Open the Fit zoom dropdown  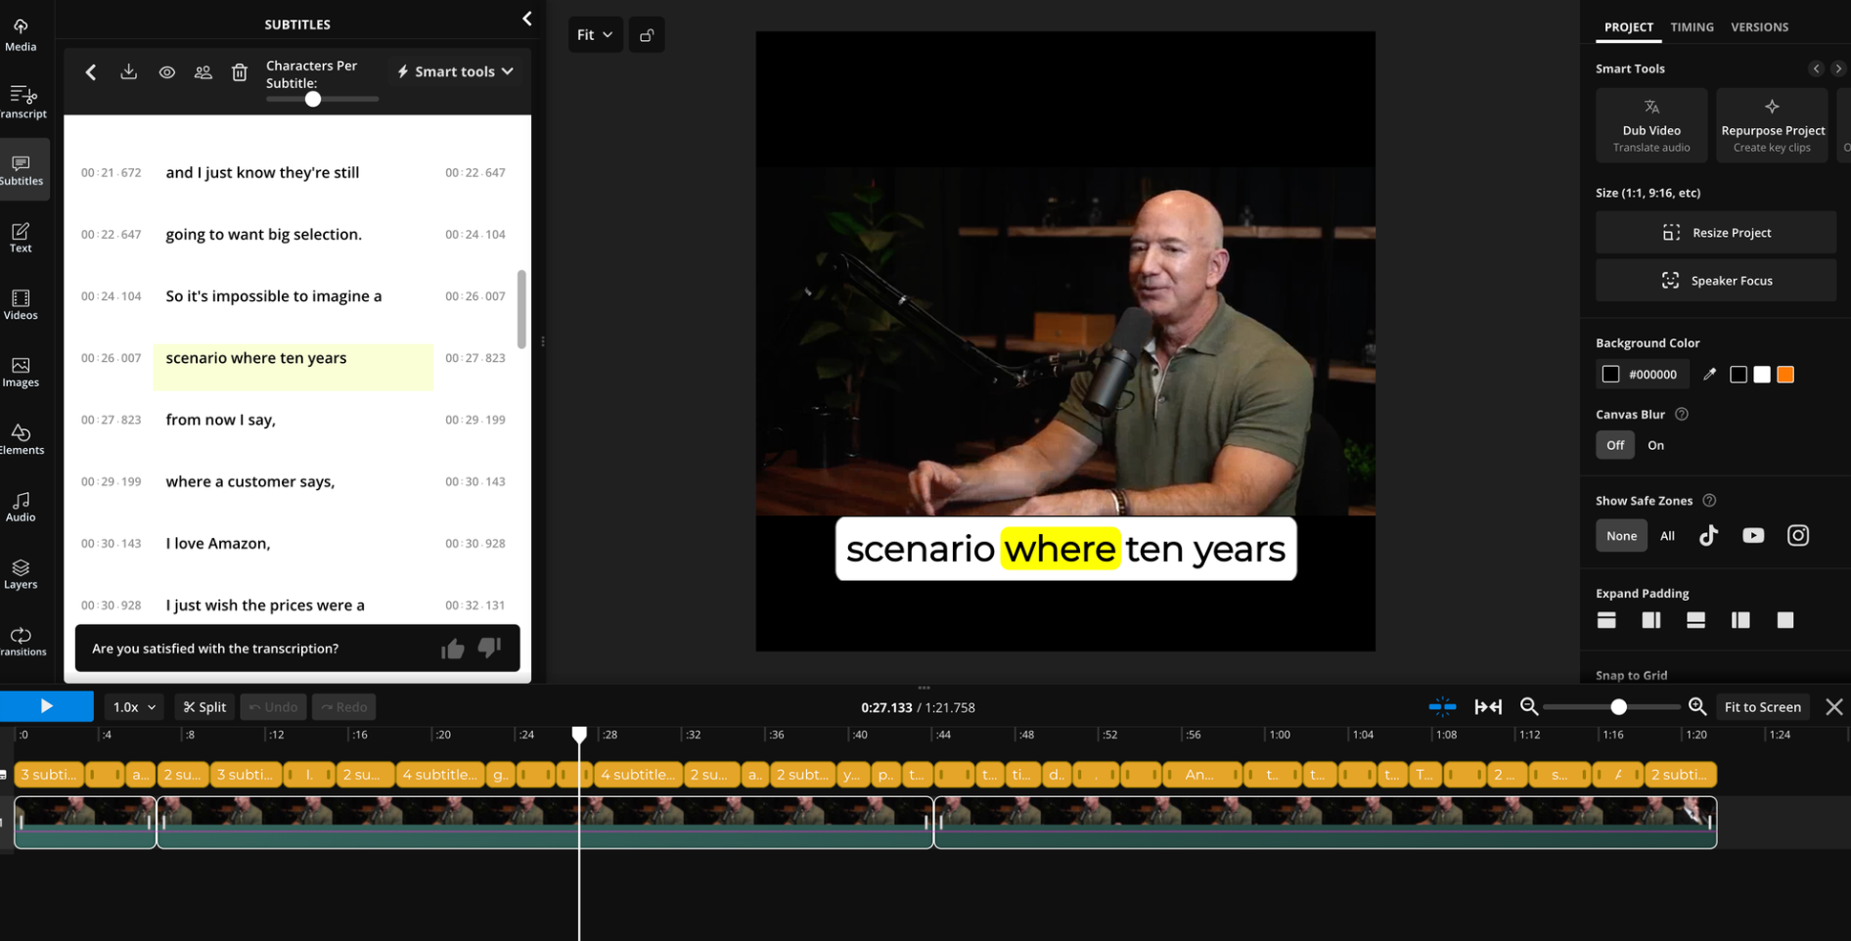click(595, 35)
